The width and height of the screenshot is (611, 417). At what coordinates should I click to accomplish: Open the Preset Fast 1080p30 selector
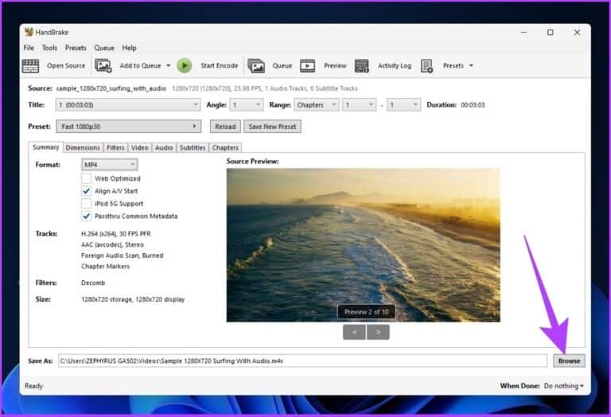[x=129, y=127]
